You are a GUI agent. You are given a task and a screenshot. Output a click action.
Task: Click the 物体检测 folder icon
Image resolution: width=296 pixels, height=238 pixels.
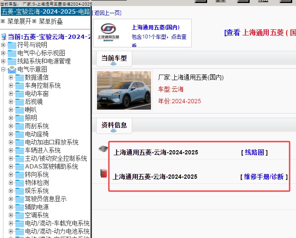pos(20,183)
